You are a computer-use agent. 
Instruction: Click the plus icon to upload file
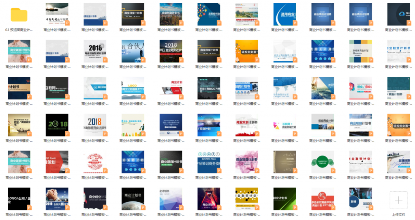click(398, 200)
